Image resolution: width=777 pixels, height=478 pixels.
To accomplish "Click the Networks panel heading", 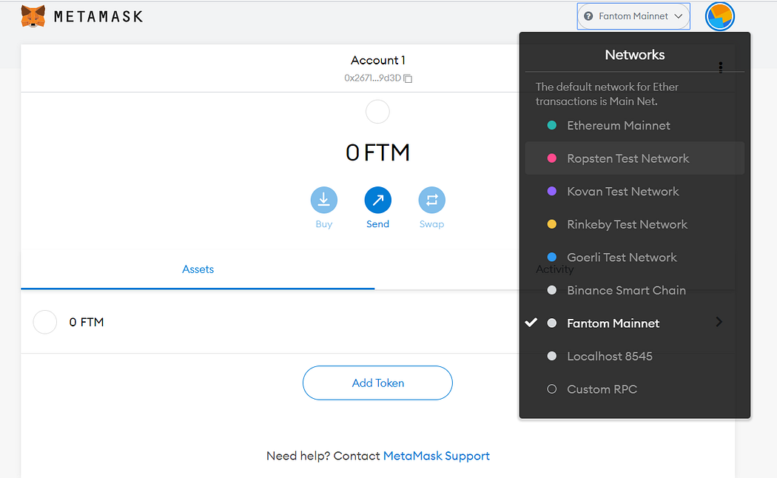I will click(635, 55).
